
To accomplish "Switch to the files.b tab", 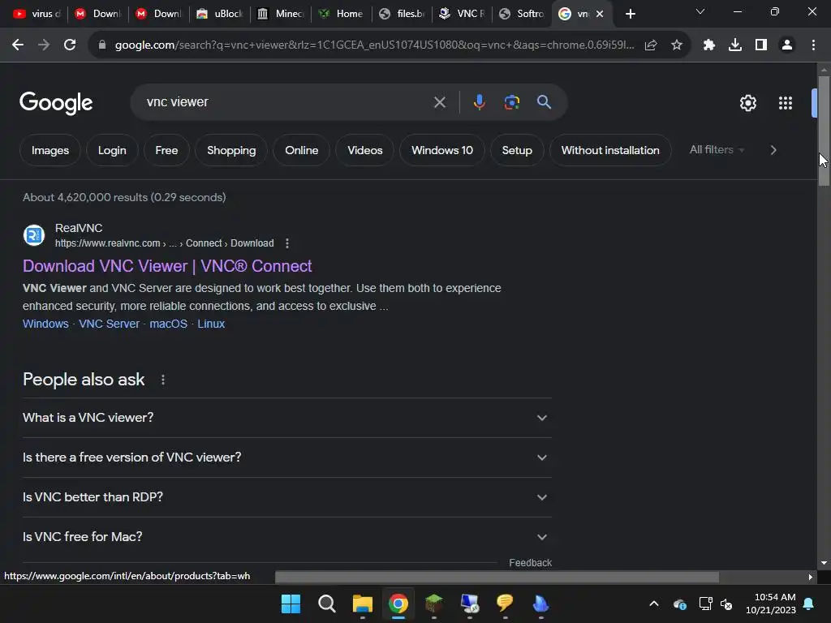I will click(403, 14).
